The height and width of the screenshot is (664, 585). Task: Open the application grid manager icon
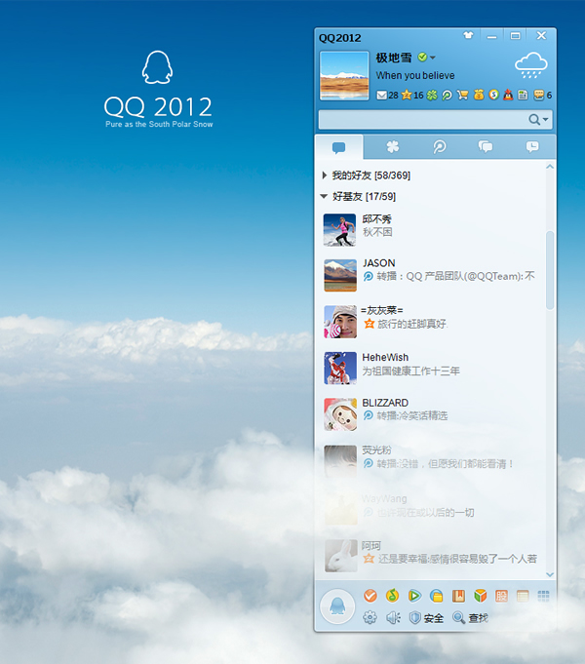pos(543,596)
